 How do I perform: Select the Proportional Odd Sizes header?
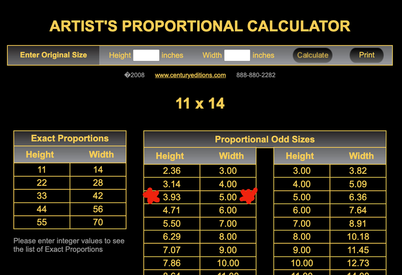pyautogui.click(x=265, y=139)
